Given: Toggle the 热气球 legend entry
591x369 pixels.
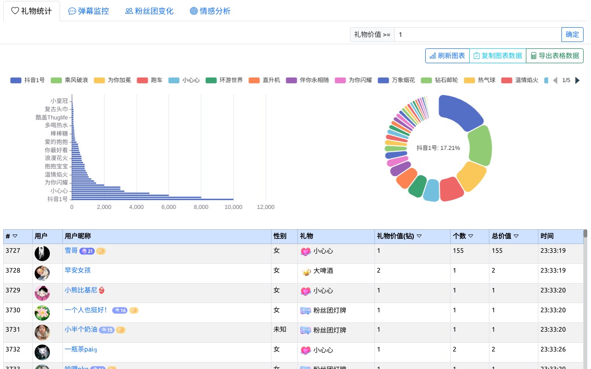Looking at the screenshot, I should coord(480,80).
